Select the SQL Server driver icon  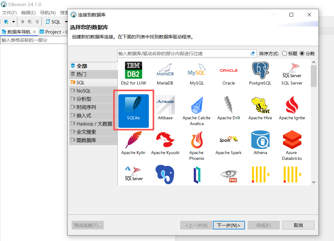click(x=292, y=70)
